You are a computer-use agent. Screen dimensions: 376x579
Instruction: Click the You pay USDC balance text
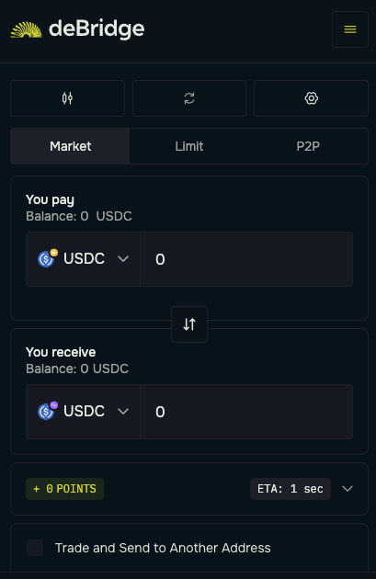pyautogui.click(x=79, y=216)
